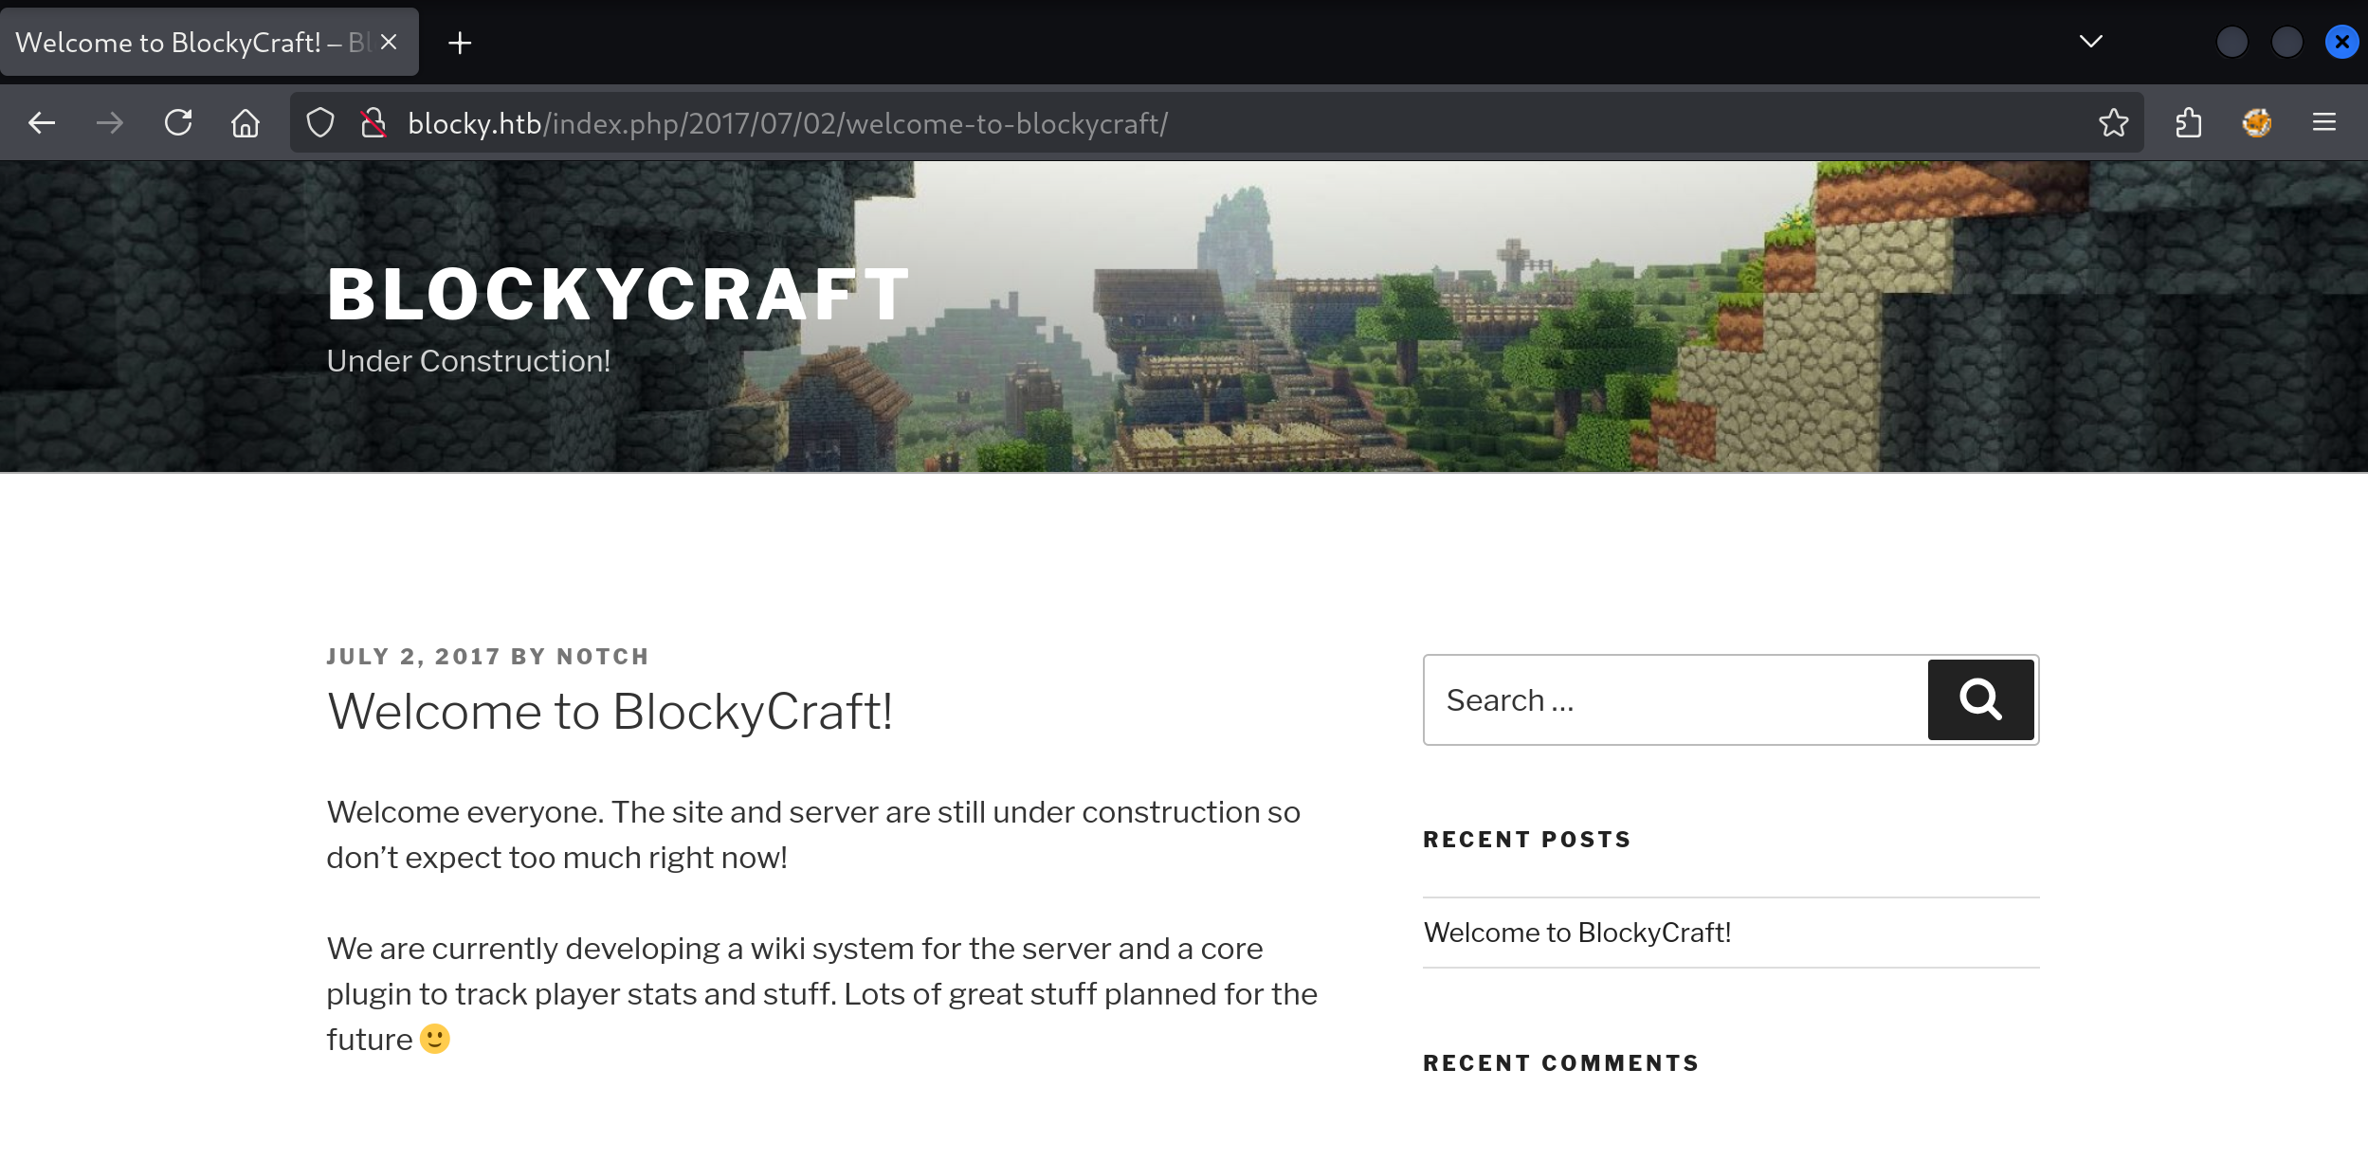This screenshot has height=1160, width=2368.
Task: Open the NOTCH author link
Action: point(603,657)
